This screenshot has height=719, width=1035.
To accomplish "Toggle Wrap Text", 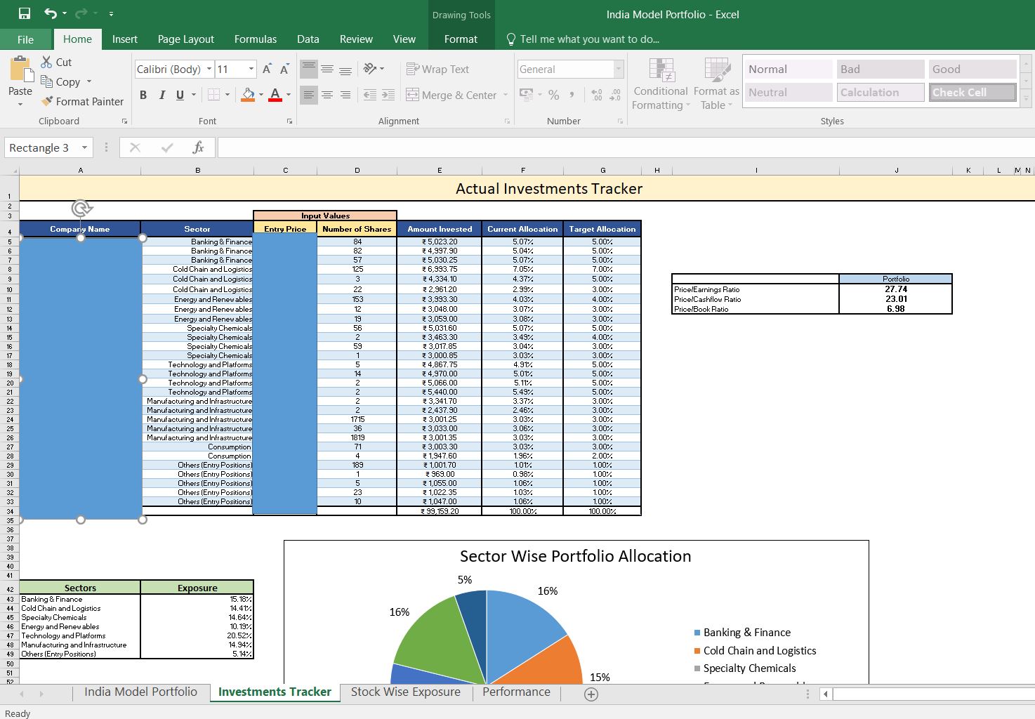I will (437, 69).
